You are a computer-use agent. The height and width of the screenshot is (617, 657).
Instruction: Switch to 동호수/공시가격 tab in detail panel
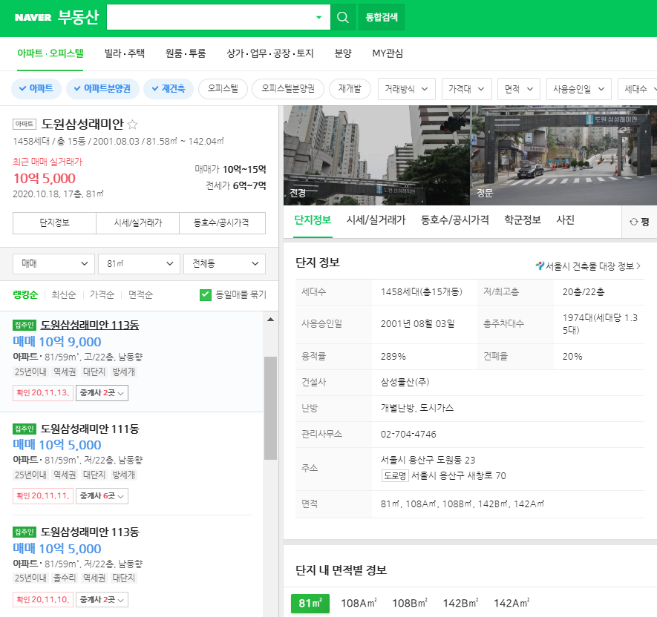tap(454, 220)
